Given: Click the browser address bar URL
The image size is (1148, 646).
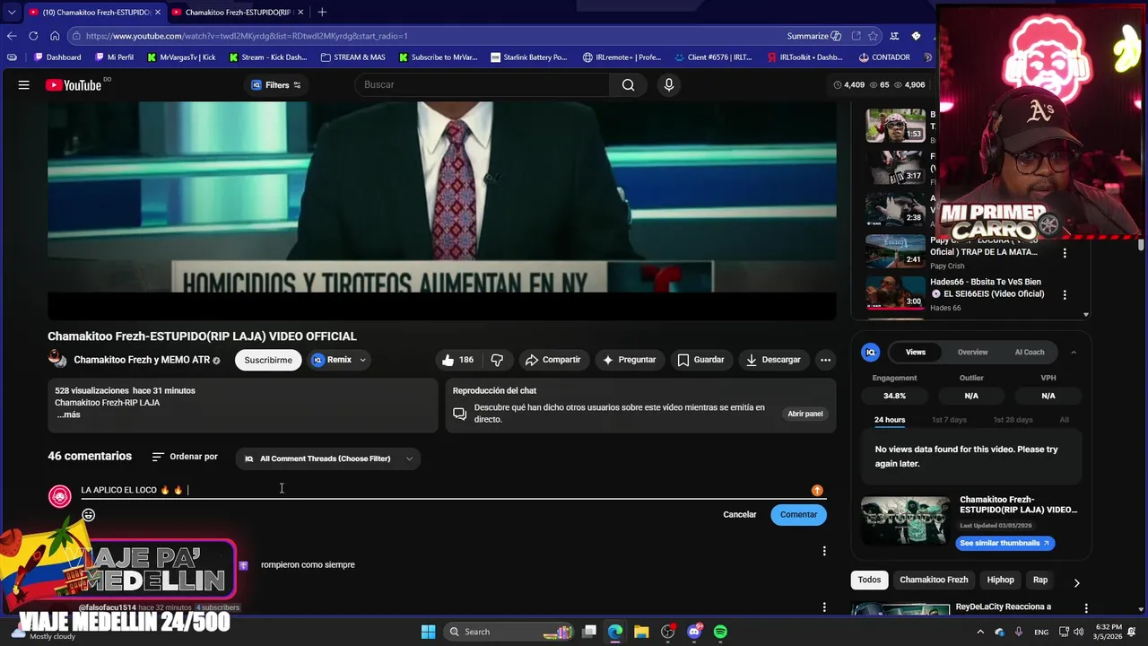Looking at the screenshot, I should (247, 36).
